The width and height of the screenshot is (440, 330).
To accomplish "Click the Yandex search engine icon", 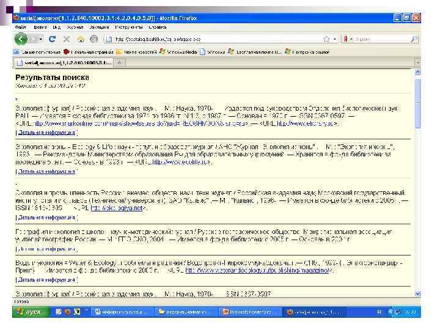I will coord(345,39).
